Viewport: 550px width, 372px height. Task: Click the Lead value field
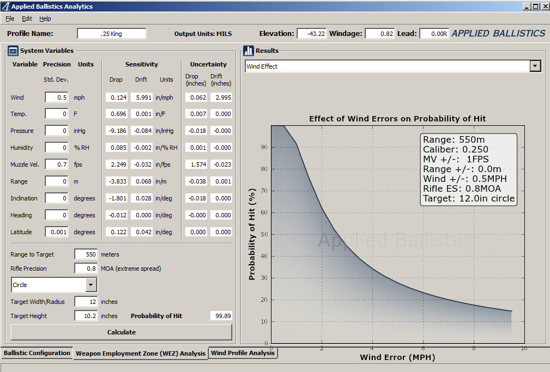pos(434,34)
